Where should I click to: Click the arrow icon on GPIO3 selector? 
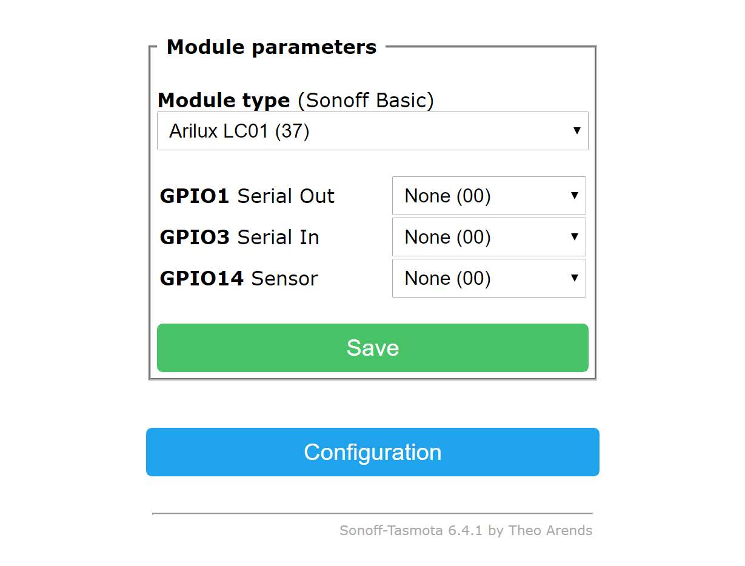574,237
